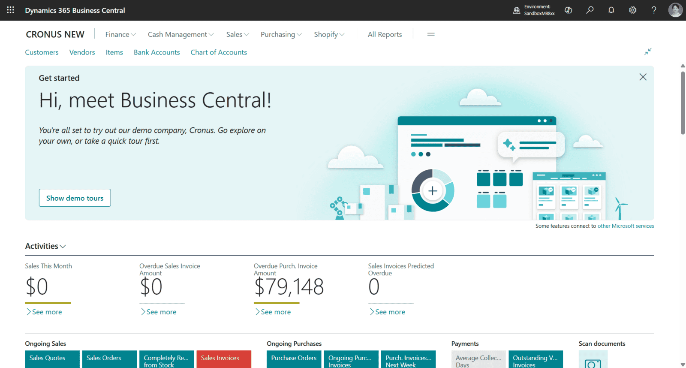This screenshot has height=368, width=686.
Task: Expand the Purchasing menu
Action: [x=281, y=34]
